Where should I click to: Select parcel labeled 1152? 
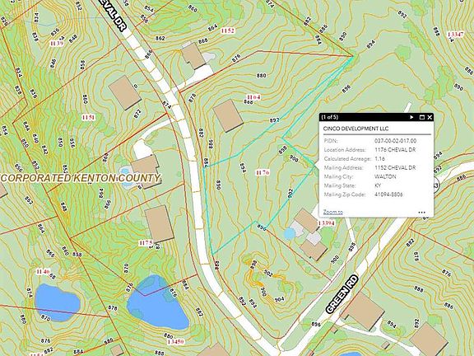[x=228, y=30]
